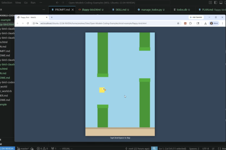Open py-bird.html in the Explorer tree
This screenshot has width=226, height=150.
(7, 24)
